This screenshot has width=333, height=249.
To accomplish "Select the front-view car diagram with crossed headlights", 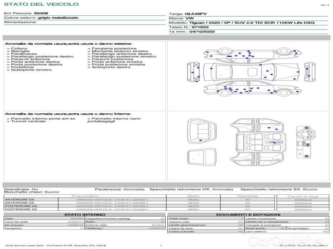I will tap(193, 72).
